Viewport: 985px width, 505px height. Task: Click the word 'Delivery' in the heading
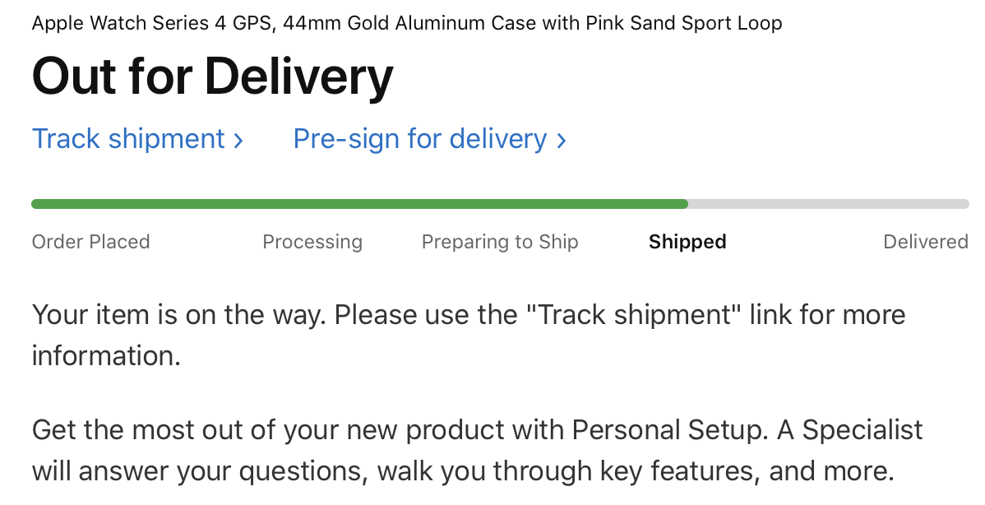click(x=299, y=76)
